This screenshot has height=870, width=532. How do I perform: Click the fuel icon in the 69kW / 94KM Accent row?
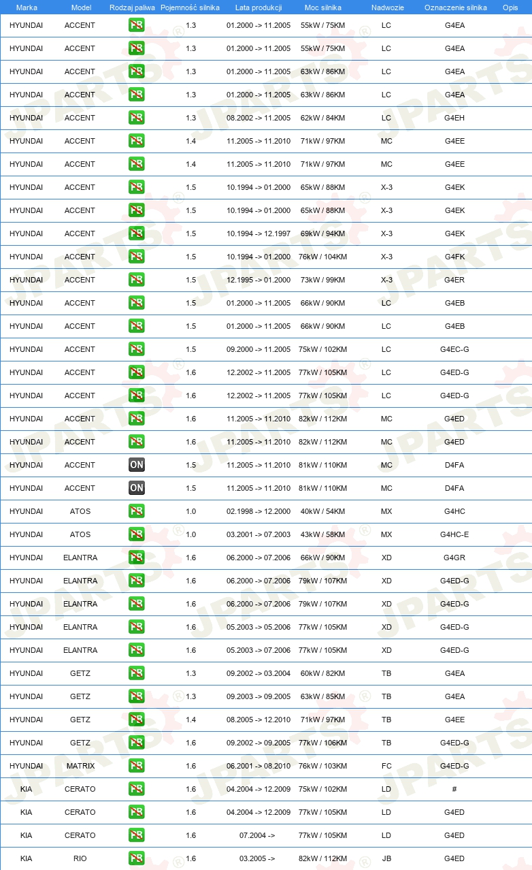136,233
